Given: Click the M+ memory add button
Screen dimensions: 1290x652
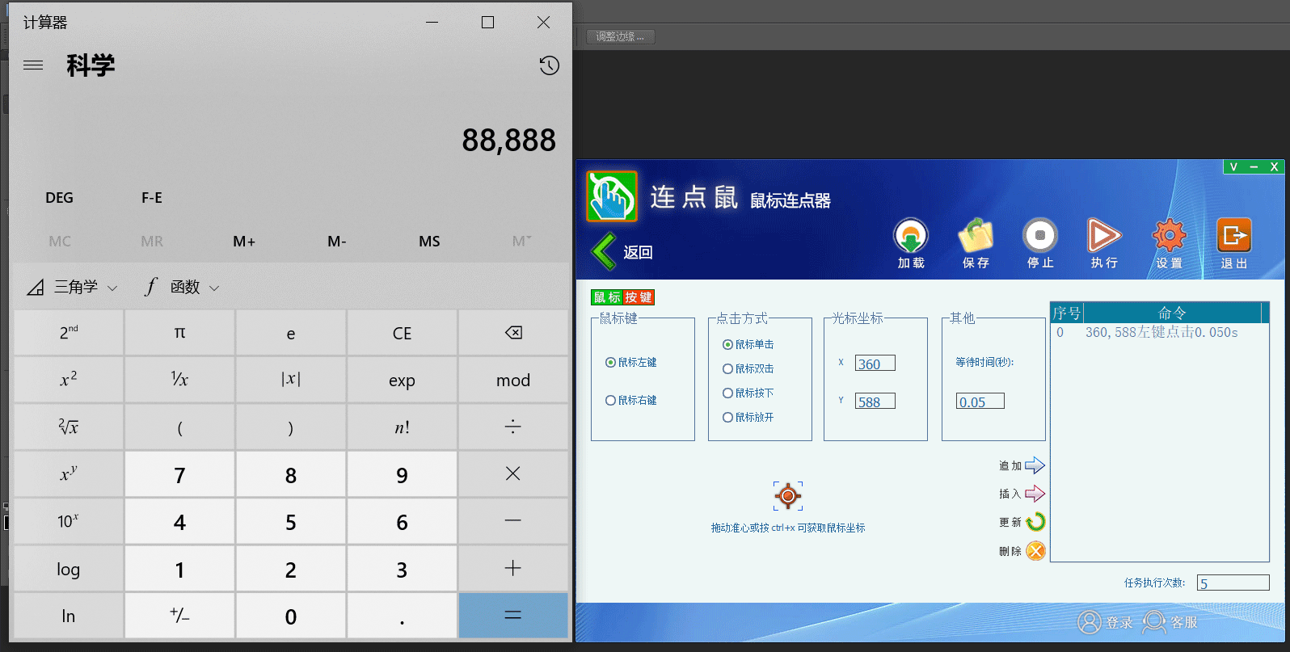Looking at the screenshot, I should coord(244,242).
